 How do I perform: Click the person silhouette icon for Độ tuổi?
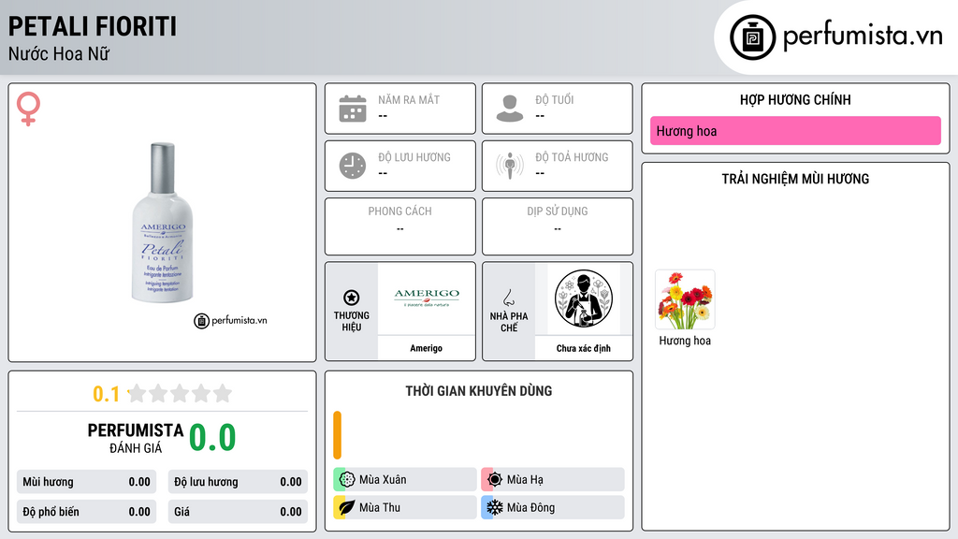[510, 109]
